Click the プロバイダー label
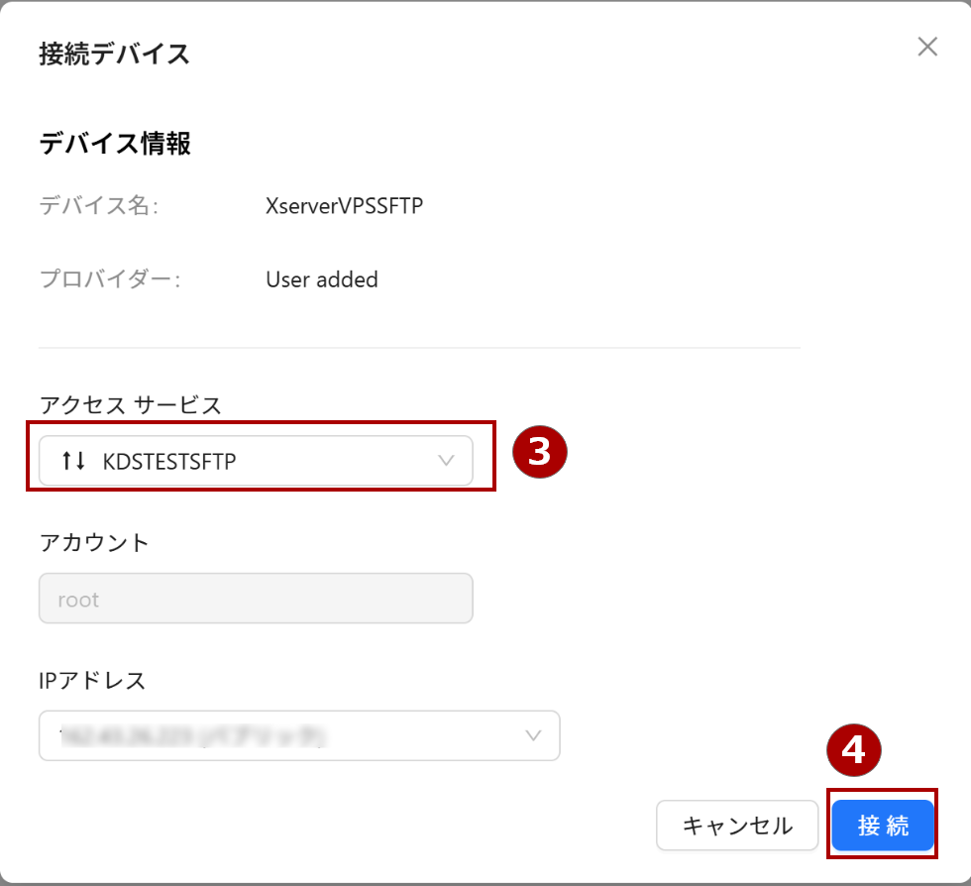The image size is (971, 886). pos(110,279)
